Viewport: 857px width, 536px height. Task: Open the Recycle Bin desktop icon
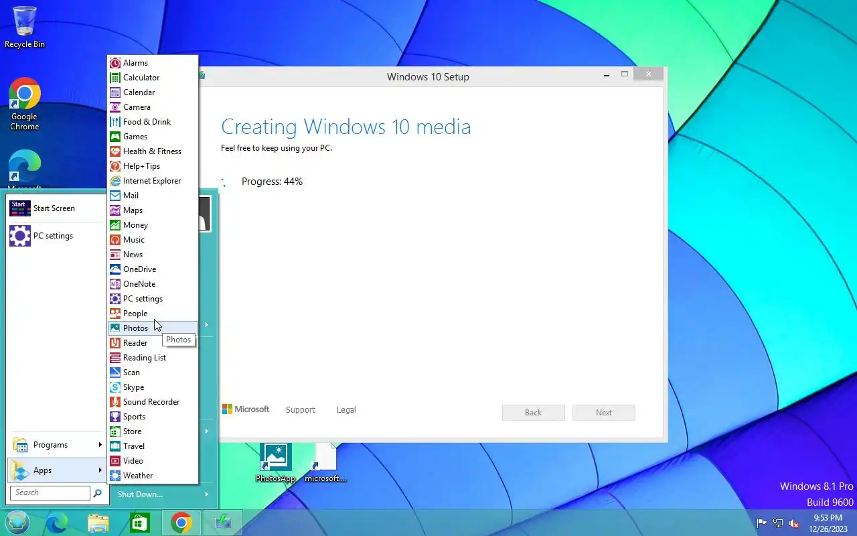pyautogui.click(x=25, y=27)
